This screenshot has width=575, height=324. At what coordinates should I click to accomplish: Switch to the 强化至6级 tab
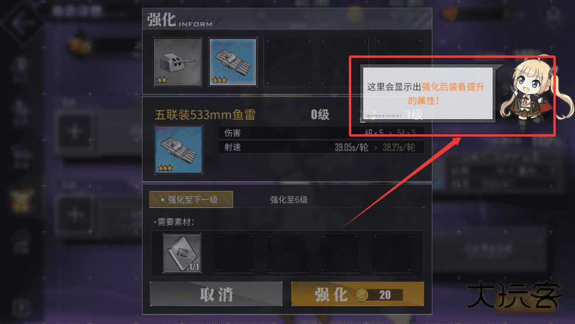click(289, 200)
